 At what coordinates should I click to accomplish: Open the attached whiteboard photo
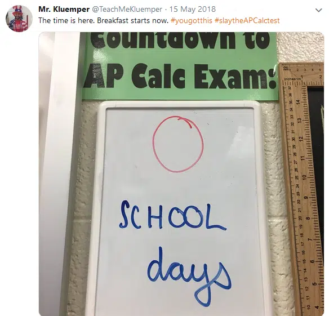point(181,173)
